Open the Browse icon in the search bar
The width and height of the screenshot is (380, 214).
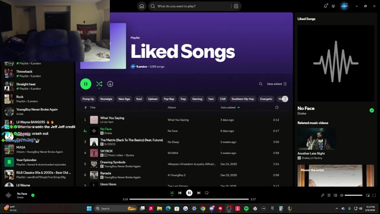[236, 6]
